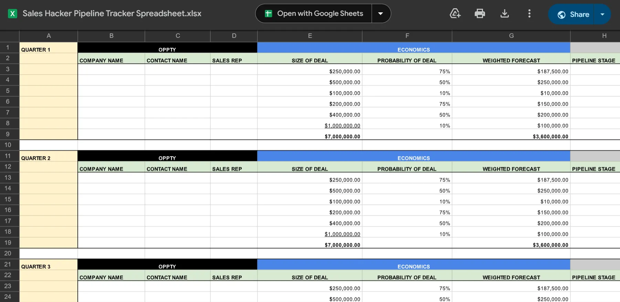Select column C header
This screenshot has height=302, width=620.
178,36
